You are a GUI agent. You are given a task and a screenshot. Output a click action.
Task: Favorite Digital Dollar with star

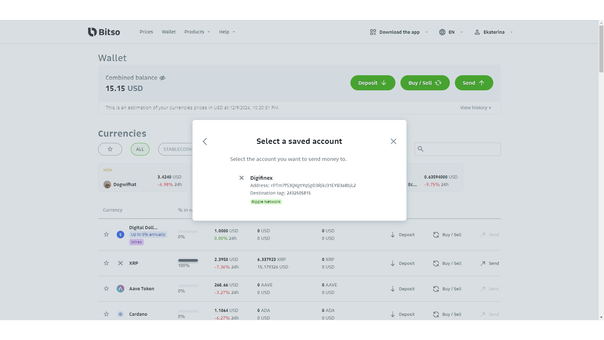pyautogui.click(x=106, y=235)
